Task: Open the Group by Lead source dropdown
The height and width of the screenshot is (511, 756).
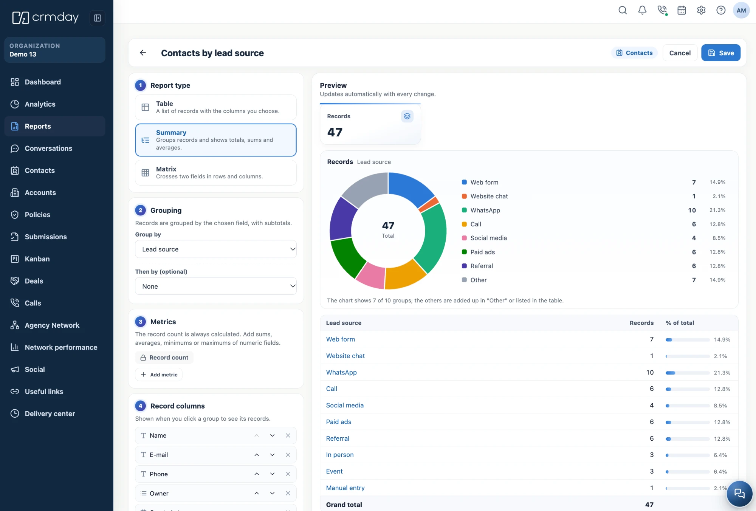Action: 216,249
